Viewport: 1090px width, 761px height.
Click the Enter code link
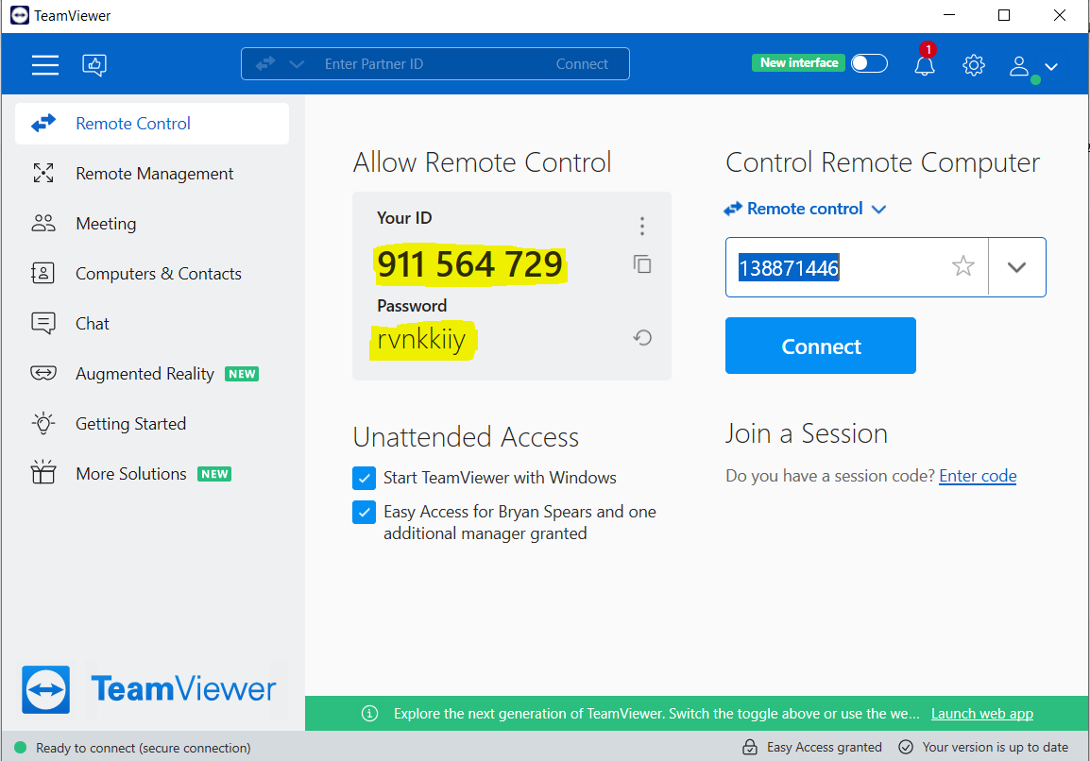tap(978, 476)
